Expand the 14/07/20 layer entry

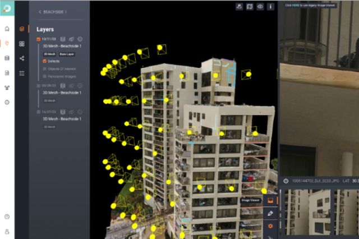coord(39,112)
